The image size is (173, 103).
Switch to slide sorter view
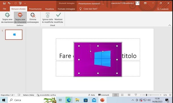[x=122, y=95]
